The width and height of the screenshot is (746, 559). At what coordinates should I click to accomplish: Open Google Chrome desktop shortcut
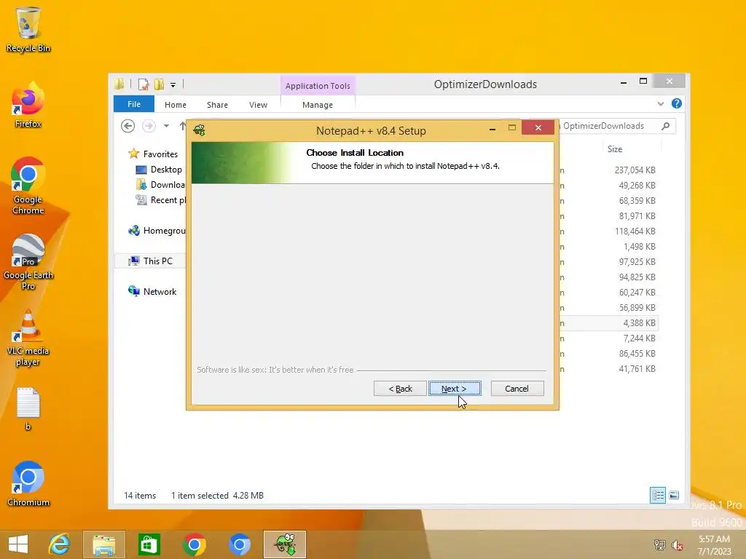pyautogui.click(x=28, y=186)
